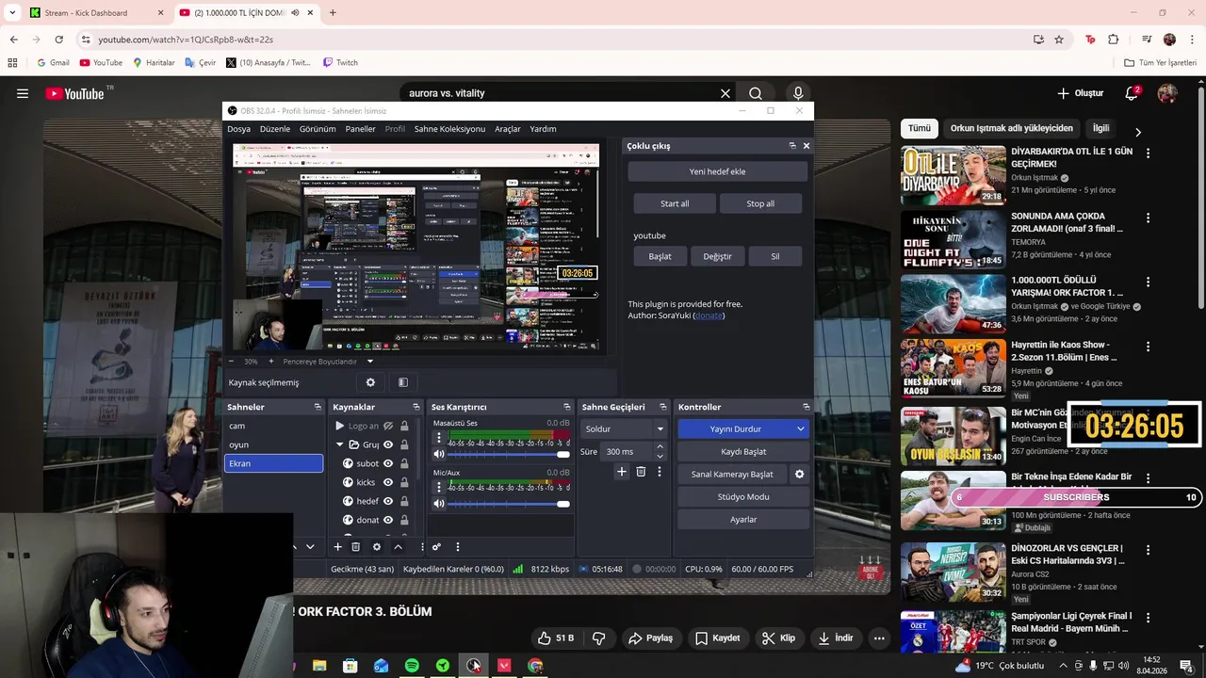Click the Stop all button
This screenshot has width=1206, height=678.
760,203
